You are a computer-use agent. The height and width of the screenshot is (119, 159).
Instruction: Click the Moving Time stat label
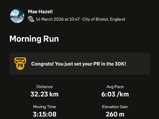45,107
